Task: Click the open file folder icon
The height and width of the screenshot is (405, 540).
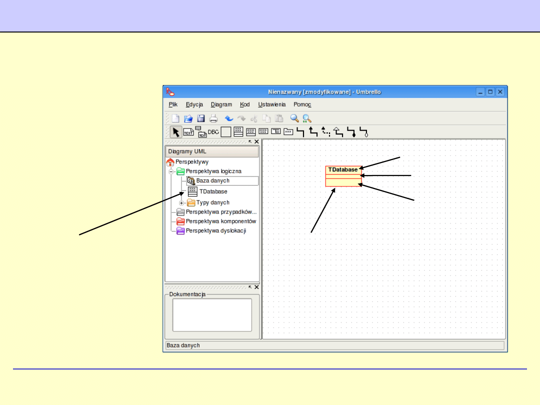Action: click(x=188, y=118)
